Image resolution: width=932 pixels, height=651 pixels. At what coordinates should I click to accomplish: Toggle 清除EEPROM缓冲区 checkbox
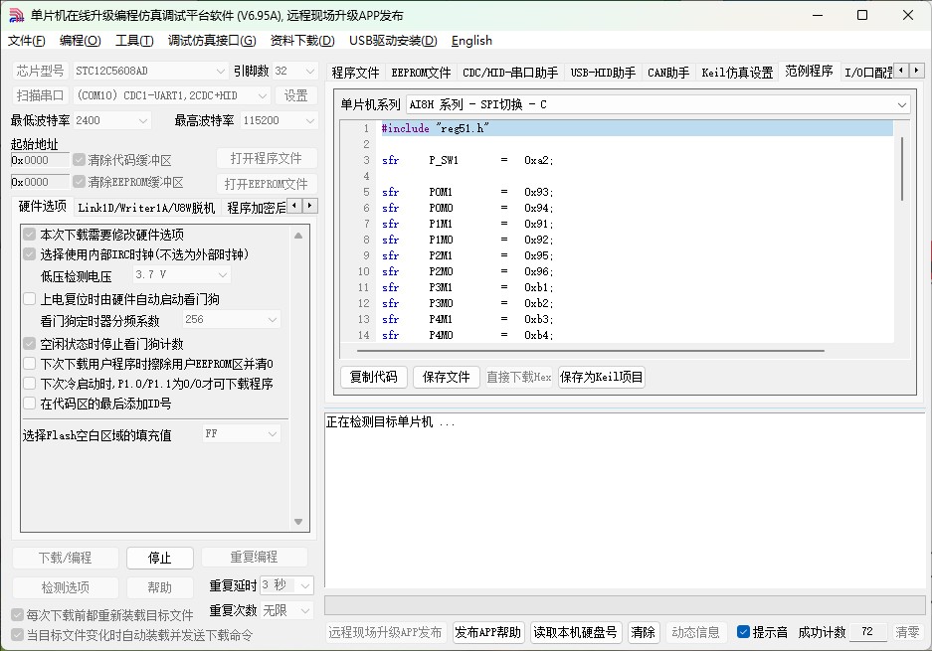[x=79, y=182]
